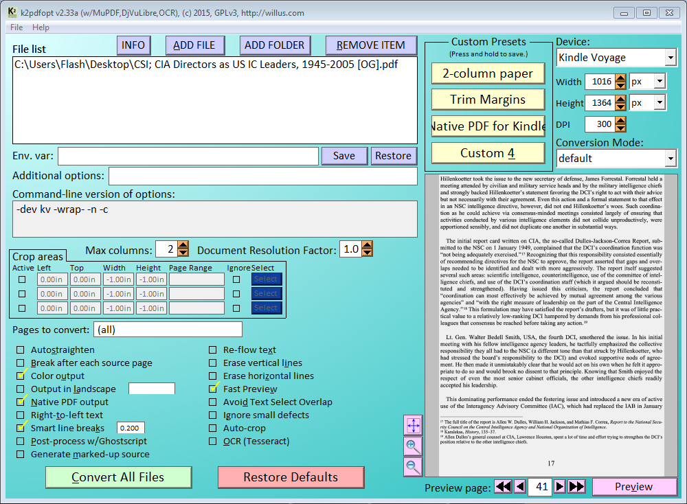Increase Max columns value

(183, 245)
